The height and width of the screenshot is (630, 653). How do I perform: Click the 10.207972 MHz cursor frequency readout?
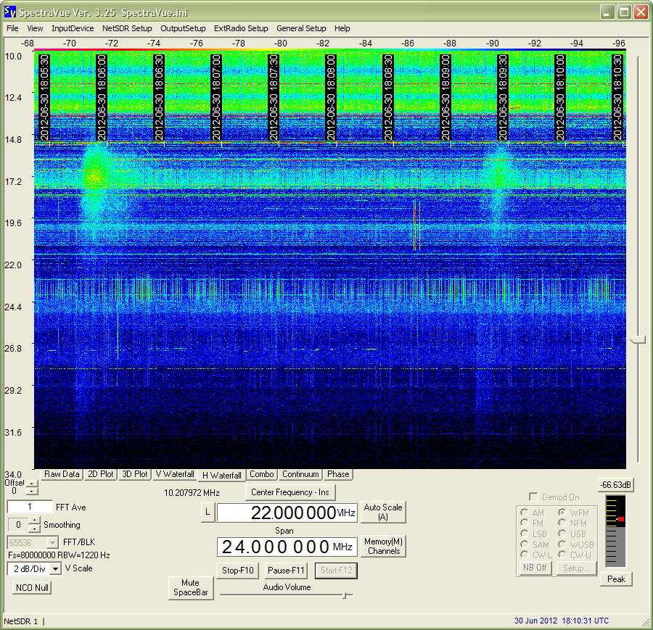pyautogui.click(x=192, y=493)
